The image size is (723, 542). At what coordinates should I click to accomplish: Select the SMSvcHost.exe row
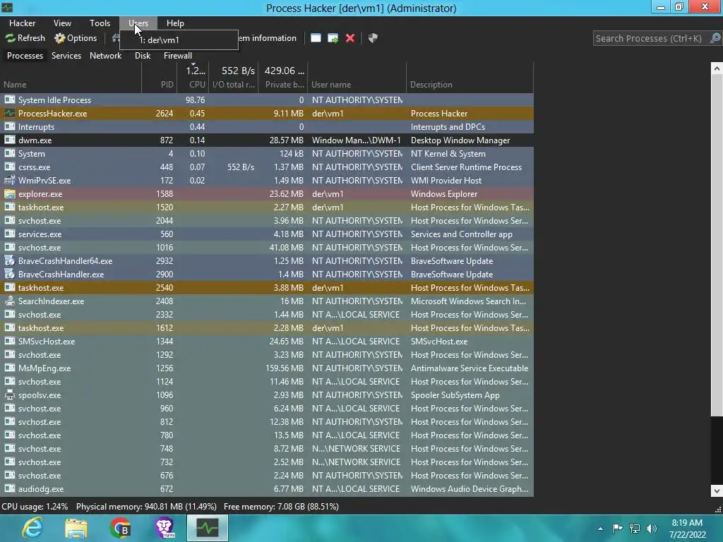coord(267,342)
